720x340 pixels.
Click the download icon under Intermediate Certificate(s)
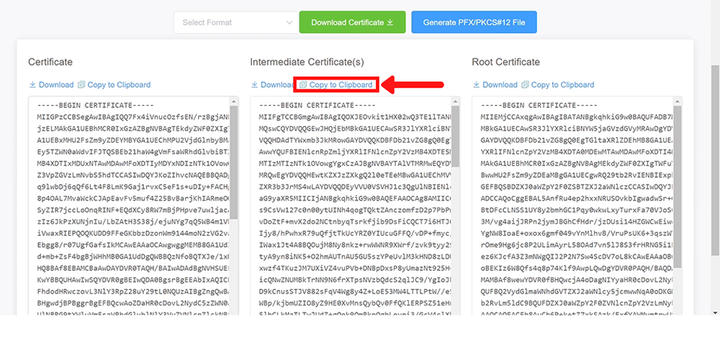tap(254, 85)
